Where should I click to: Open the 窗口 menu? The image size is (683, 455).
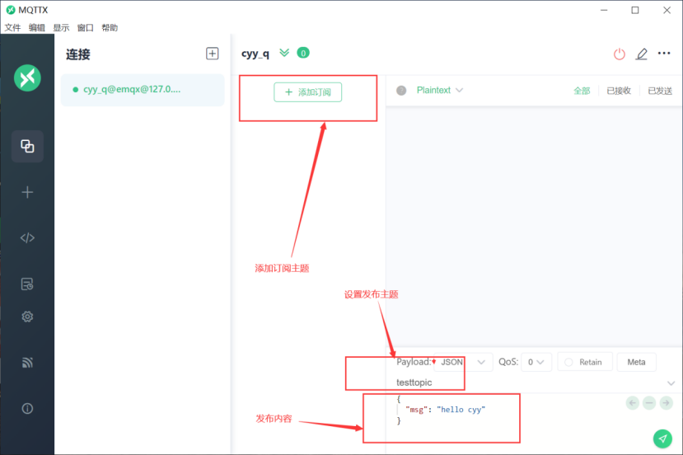click(x=86, y=28)
